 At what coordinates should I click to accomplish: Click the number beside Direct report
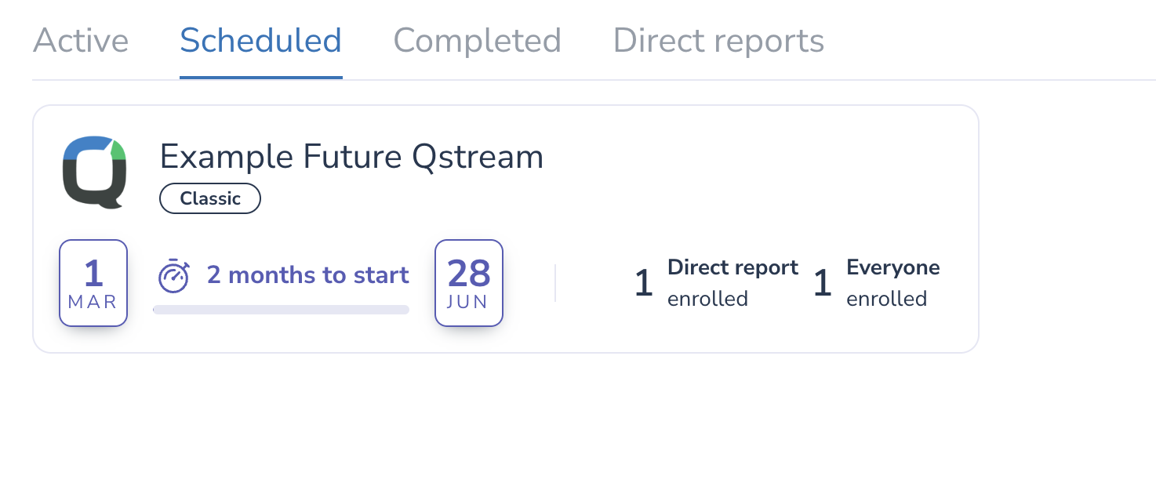coord(644,284)
